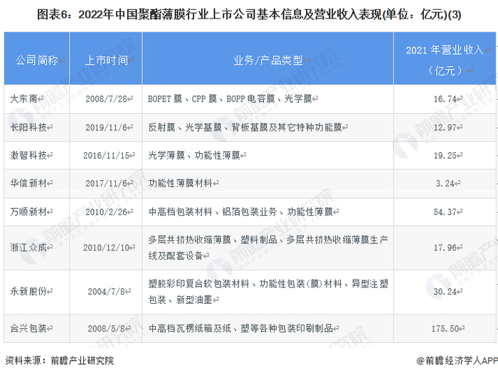Click the listing date 2017/11/6
The height and width of the screenshot is (375, 498).
[106, 184]
